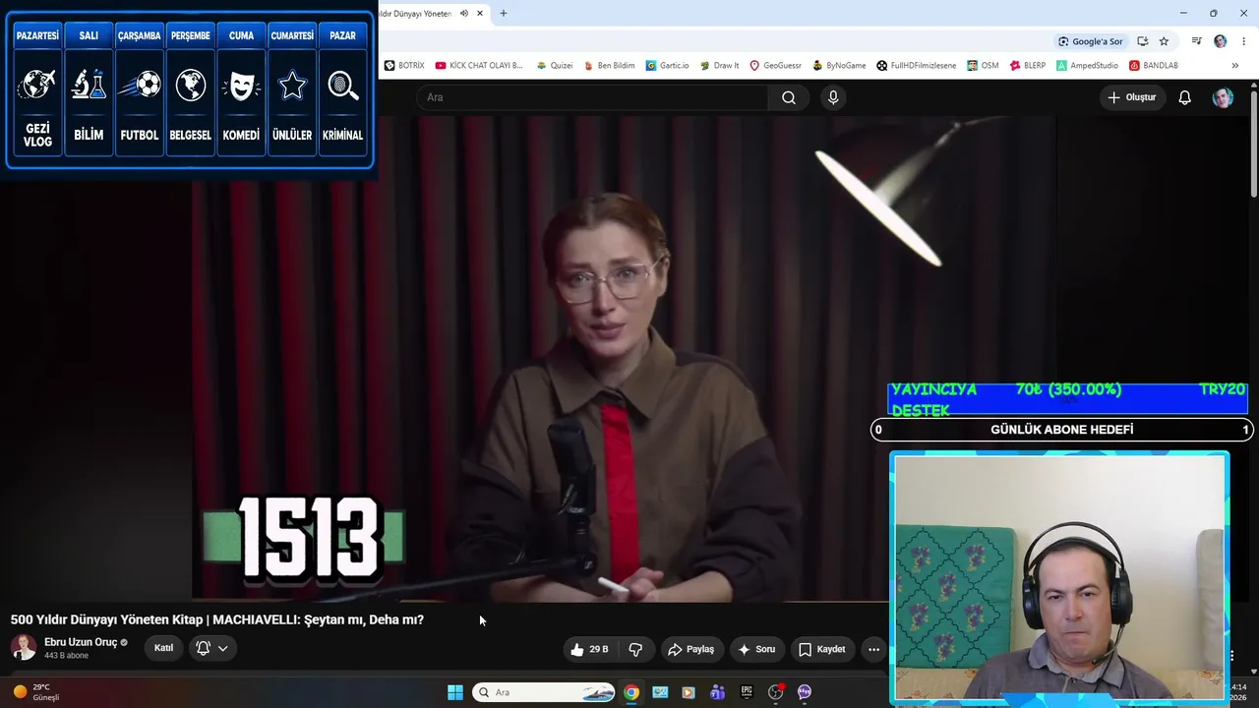Open the Draw It bookmark
The height and width of the screenshot is (708, 1259).
pos(719,66)
